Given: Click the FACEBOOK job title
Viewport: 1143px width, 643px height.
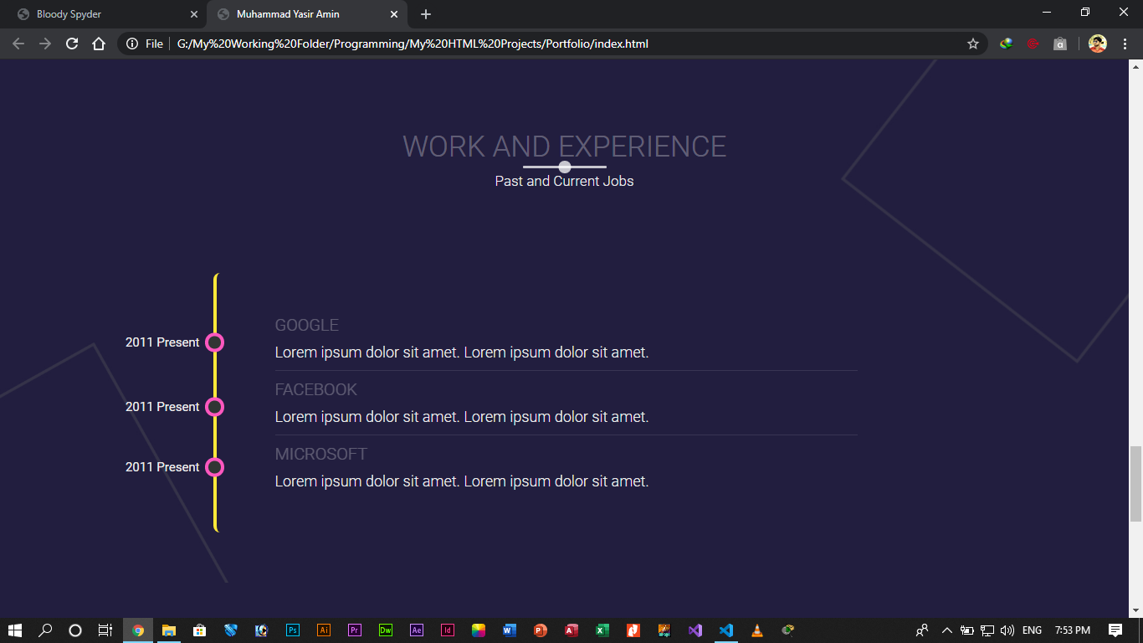Looking at the screenshot, I should [316, 389].
